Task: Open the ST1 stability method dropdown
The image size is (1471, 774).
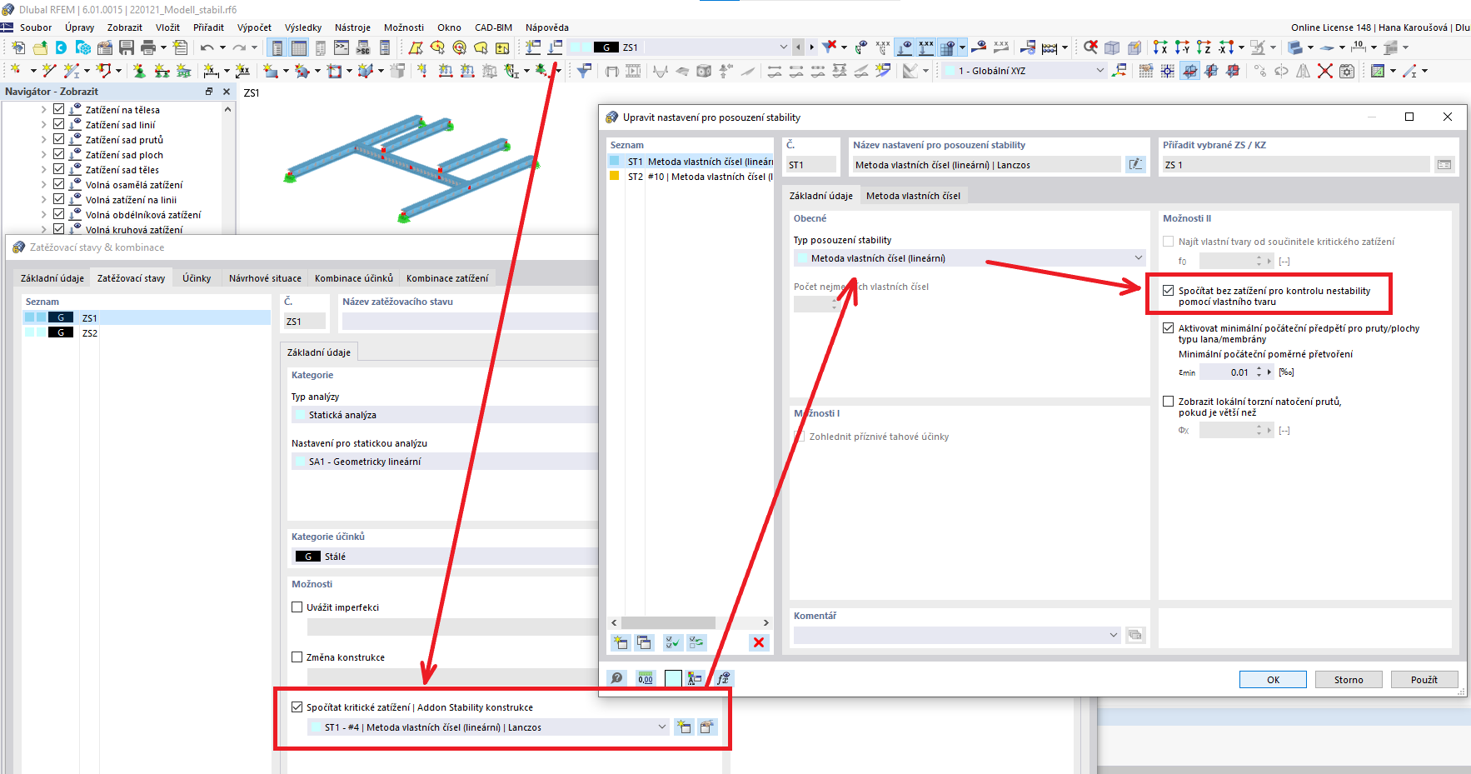Action: [661, 727]
